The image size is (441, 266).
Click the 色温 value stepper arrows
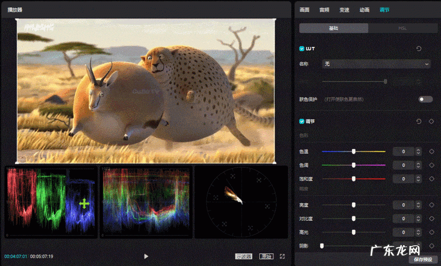418,152
